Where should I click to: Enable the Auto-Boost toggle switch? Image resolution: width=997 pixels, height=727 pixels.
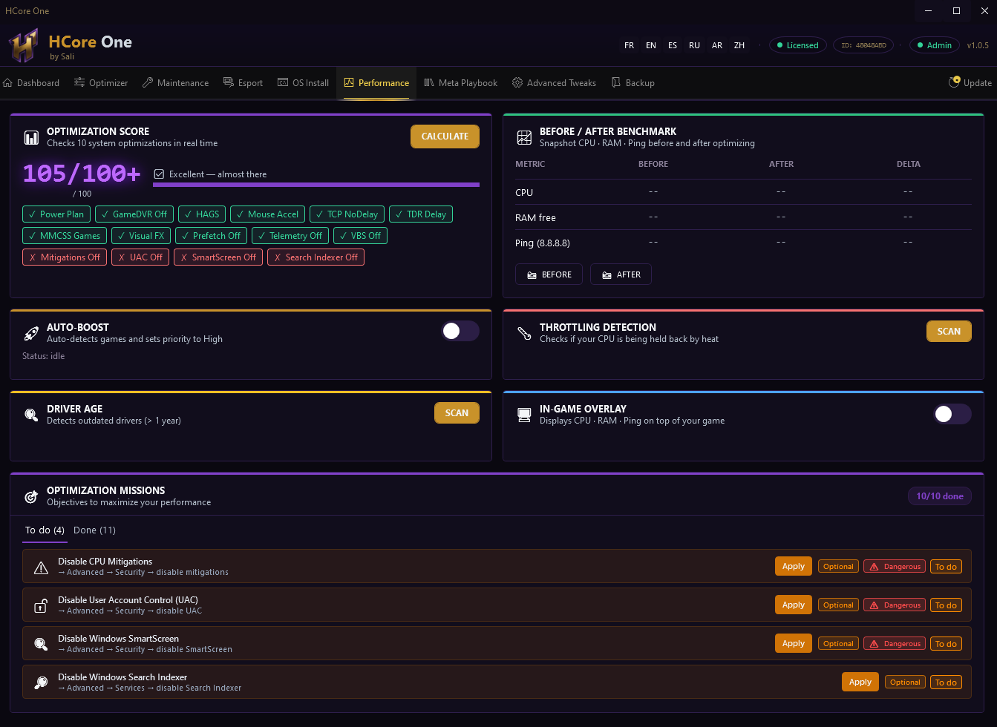pos(460,331)
